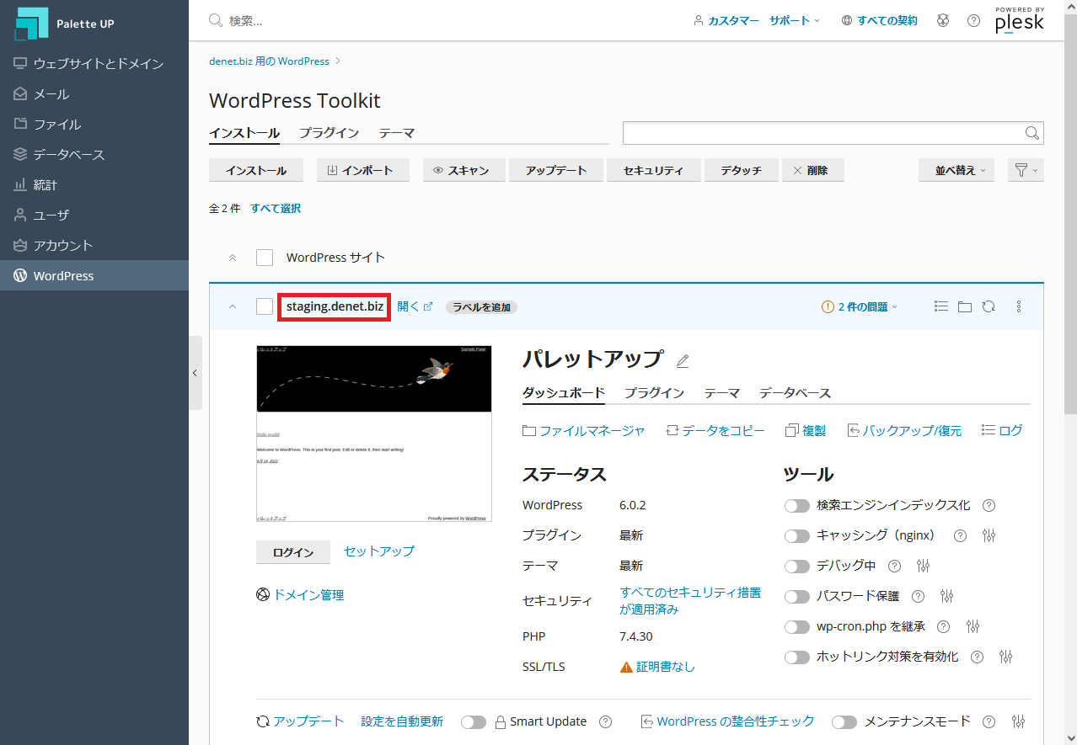This screenshot has width=1077, height=745.
Task: Switch to the プラグイン top tab
Action: click(x=329, y=133)
